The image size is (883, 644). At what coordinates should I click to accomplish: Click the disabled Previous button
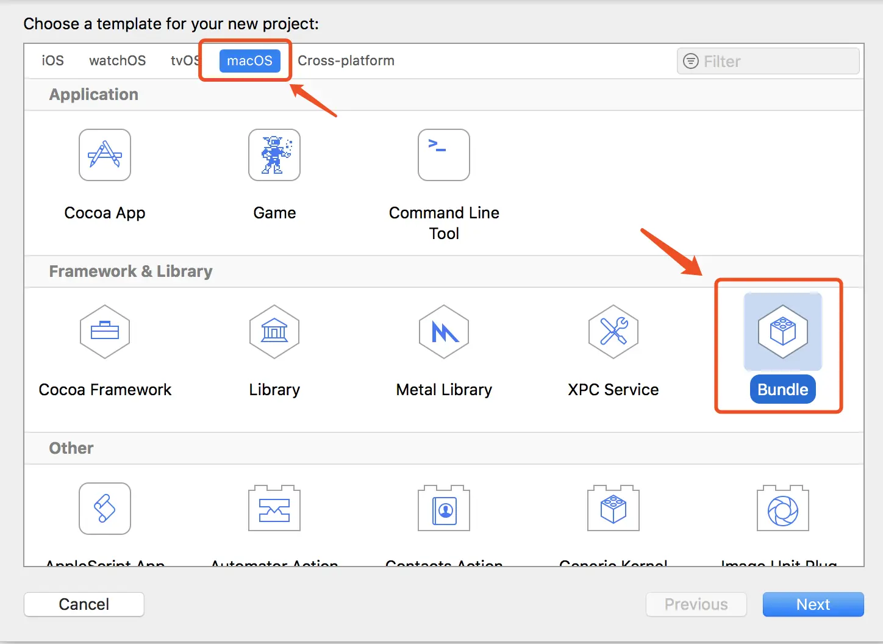696,604
